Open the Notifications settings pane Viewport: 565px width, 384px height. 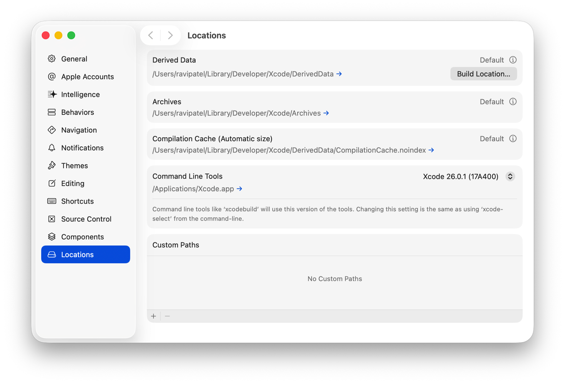coord(86,148)
